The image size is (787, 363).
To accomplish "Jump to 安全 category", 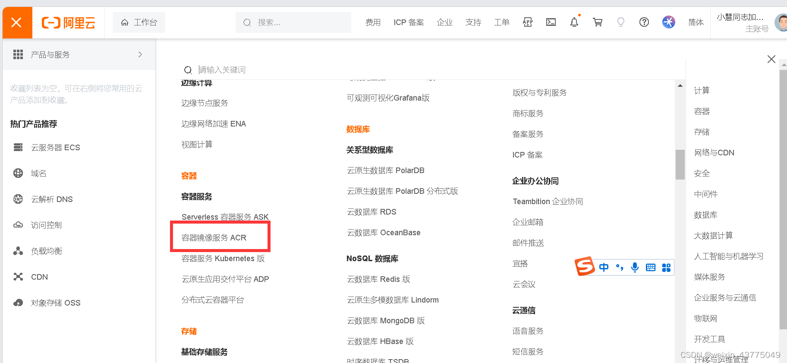I will click(x=702, y=174).
